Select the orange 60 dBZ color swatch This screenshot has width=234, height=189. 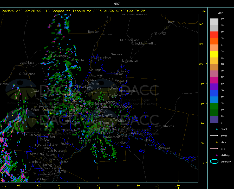214,41
